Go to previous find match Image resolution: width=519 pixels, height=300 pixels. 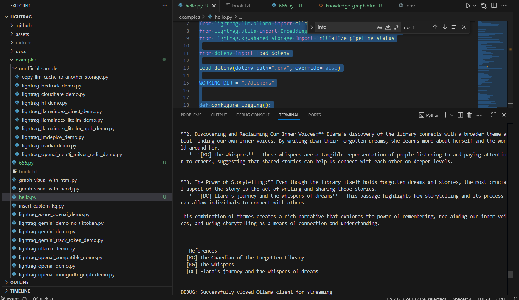coord(435,27)
